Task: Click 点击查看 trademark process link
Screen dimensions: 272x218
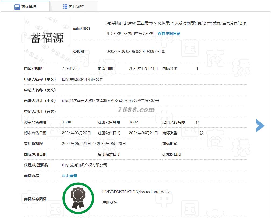Action: pyautogui.click(x=70, y=176)
